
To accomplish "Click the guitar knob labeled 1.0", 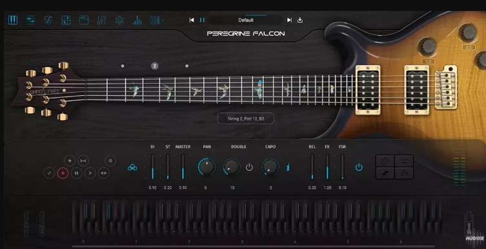I will 429,47.
